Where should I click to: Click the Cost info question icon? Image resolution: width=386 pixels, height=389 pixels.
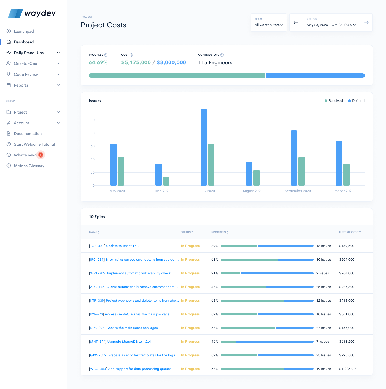[x=131, y=55]
